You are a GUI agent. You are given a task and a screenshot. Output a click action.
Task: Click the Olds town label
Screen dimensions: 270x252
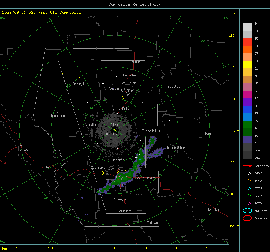point(114,125)
